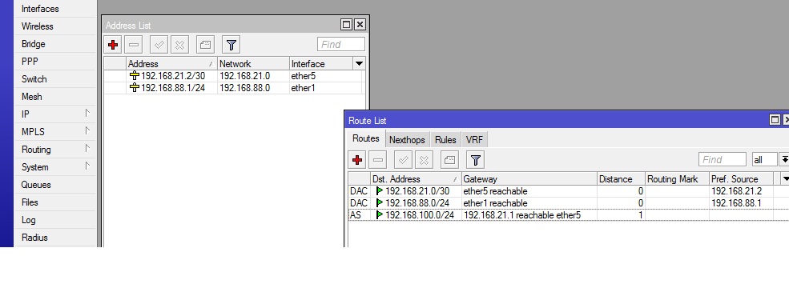Disable address with X icon in Address List
The image size is (789, 288).
(x=179, y=45)
